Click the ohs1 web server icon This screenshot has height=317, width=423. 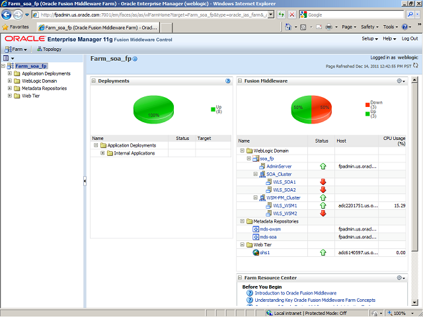point(255,252)
